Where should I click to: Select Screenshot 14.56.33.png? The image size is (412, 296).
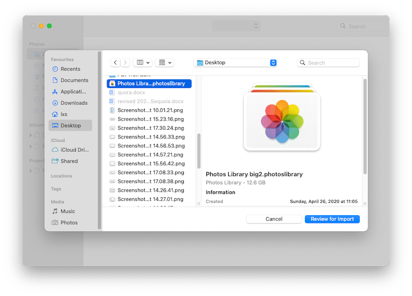149,137
